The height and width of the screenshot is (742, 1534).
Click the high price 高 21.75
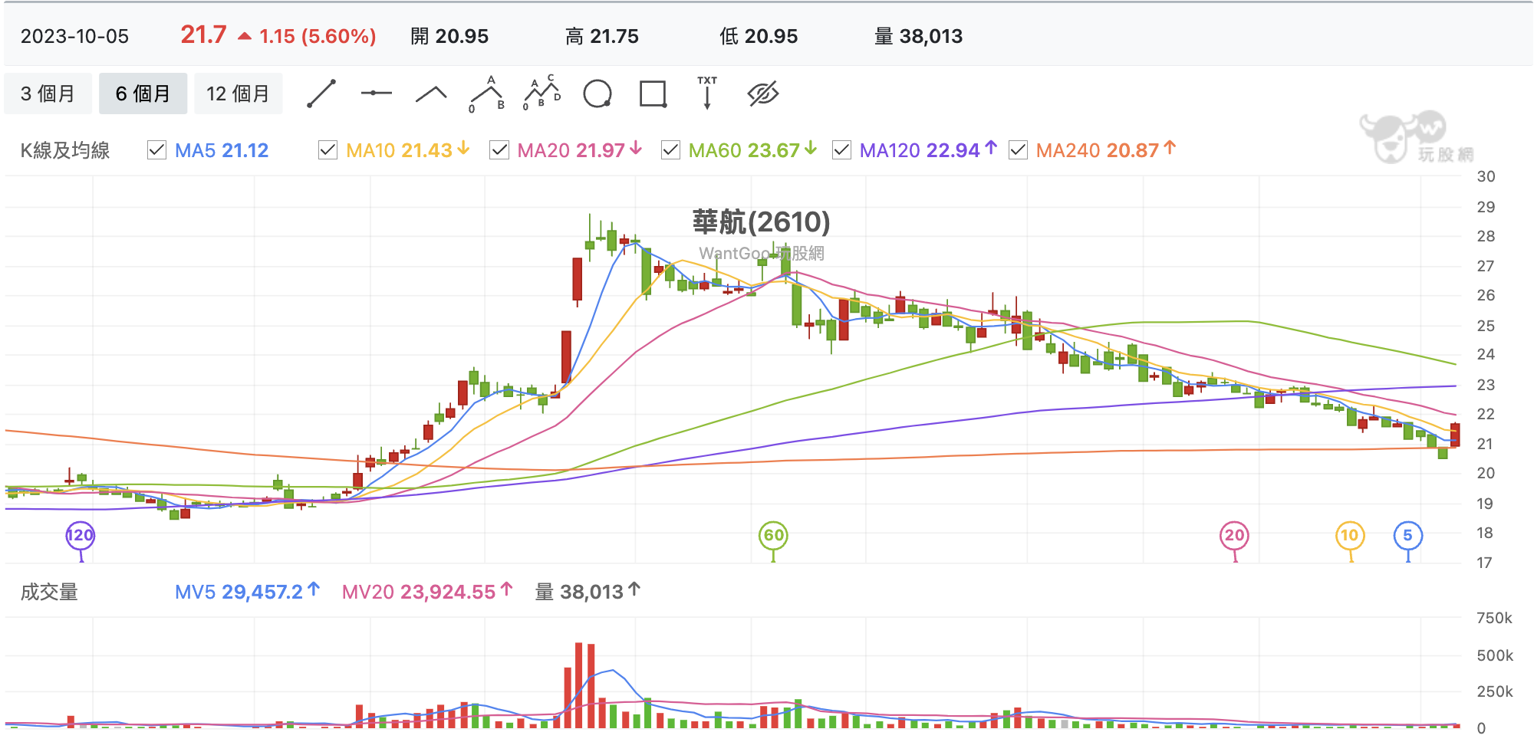[602, 36]
